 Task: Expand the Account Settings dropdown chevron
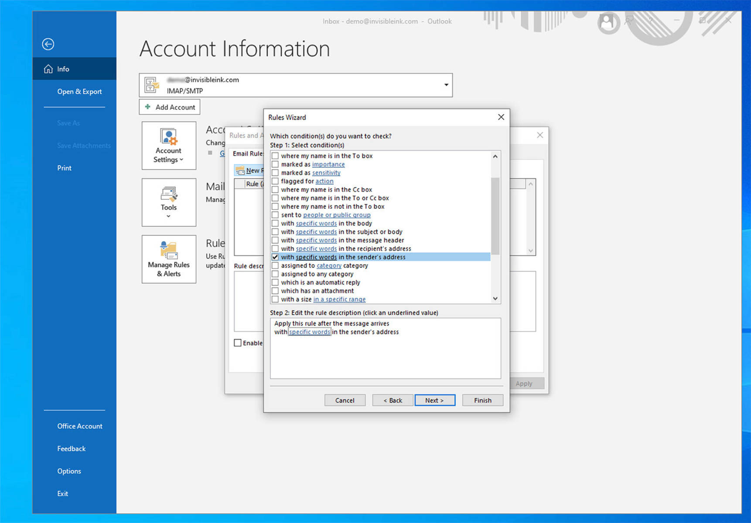[181, 160]
